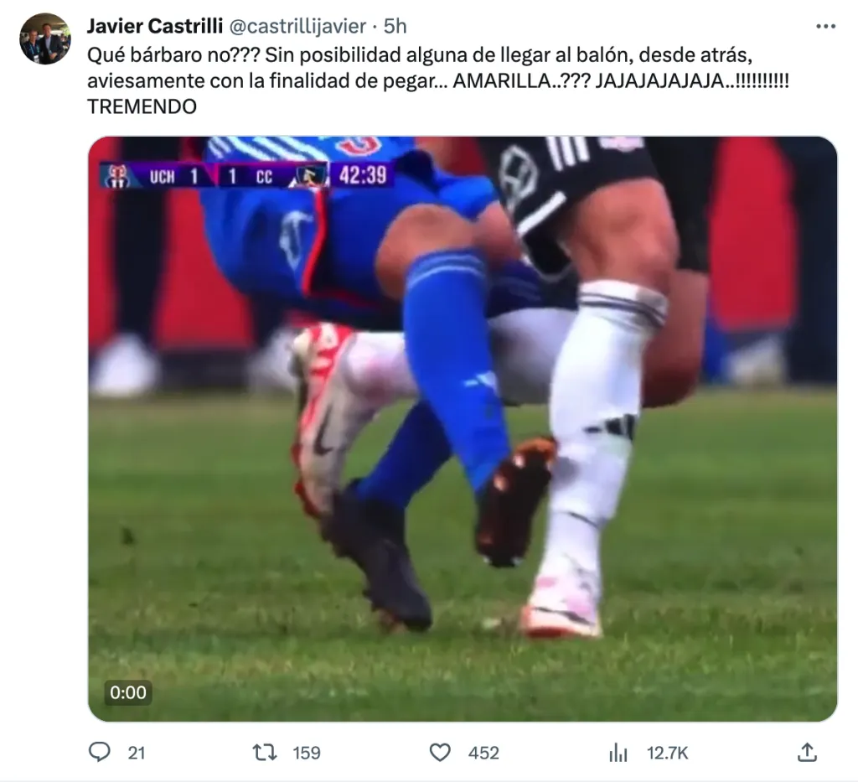Click the share upload icon

(x=807, y=752)
